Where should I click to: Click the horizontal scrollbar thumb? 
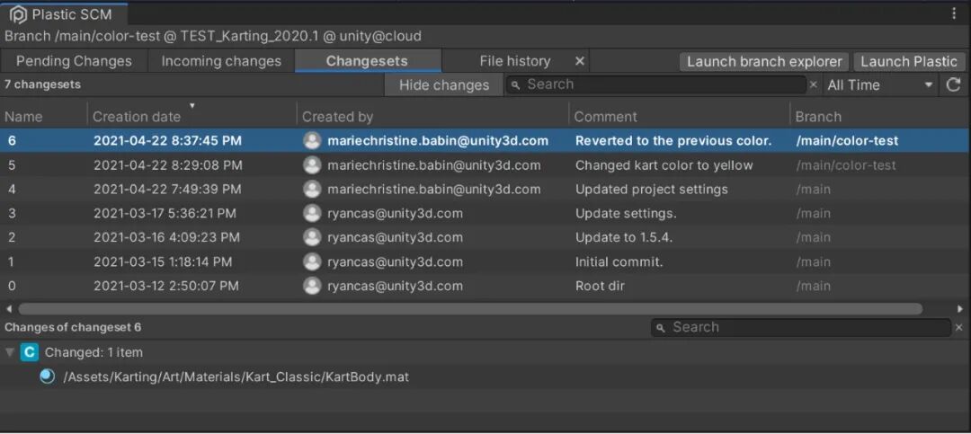point(470,308)
